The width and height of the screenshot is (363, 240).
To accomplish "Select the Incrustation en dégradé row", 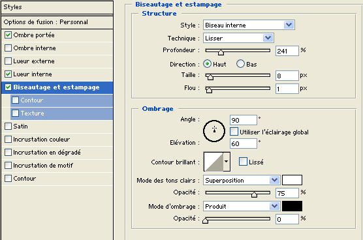I will (x=57, y=153).
